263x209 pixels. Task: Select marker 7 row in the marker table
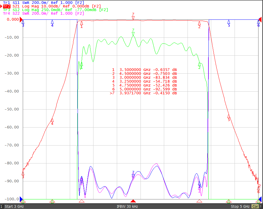coord(143,93)
